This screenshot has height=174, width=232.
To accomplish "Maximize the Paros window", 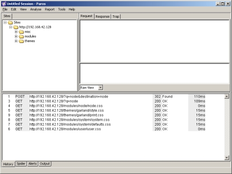I will click(x=223, y=4).
